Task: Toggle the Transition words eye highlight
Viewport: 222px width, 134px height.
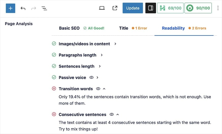Action: pos(98,89)
